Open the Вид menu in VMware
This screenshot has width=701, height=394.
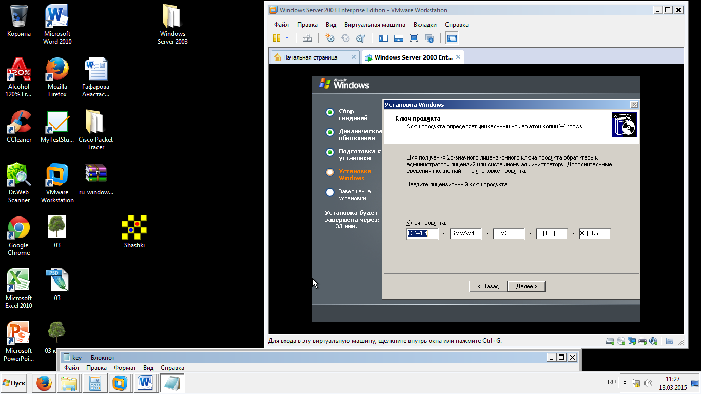click(x=331, y=25)
